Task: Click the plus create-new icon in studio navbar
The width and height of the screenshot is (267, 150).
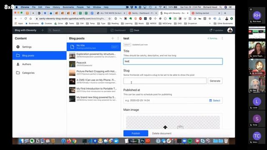Action: [x=43, y=30]
